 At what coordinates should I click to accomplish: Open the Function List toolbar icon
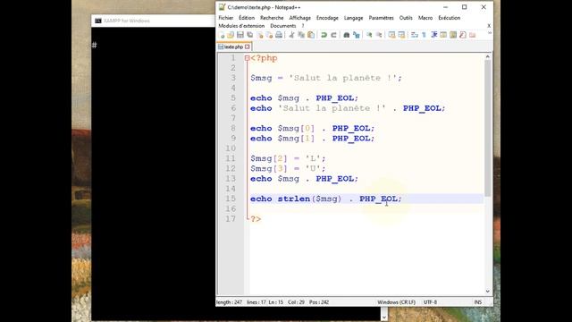[463, 35]
